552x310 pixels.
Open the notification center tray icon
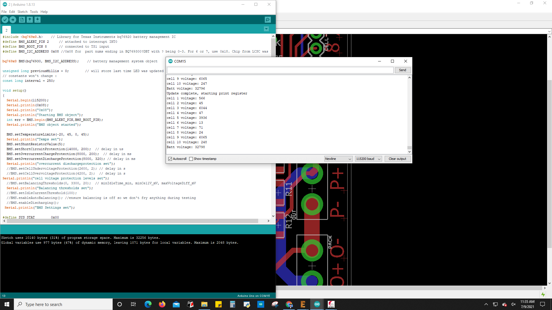pos(543,304)
